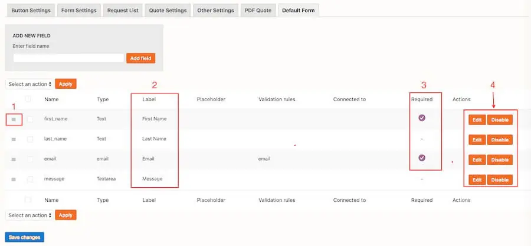Go to the Other Settings tab
531x246 pixels.
pyautogui.click(x=215, y=11)
